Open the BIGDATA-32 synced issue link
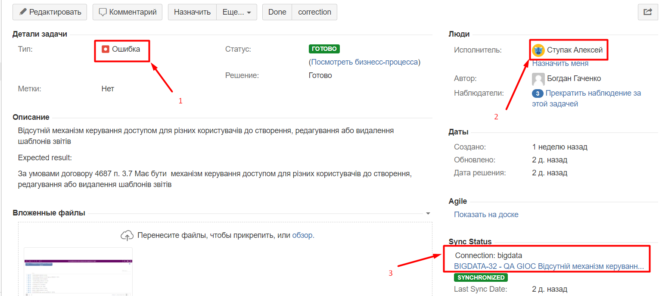Screen dimensions: 659x296 [x=549, y=267]
